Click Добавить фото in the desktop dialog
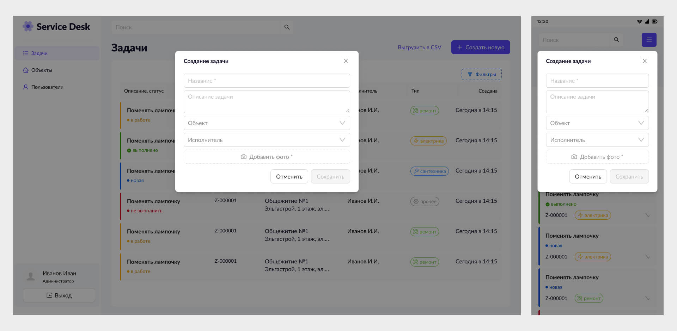 coord(267,157)
